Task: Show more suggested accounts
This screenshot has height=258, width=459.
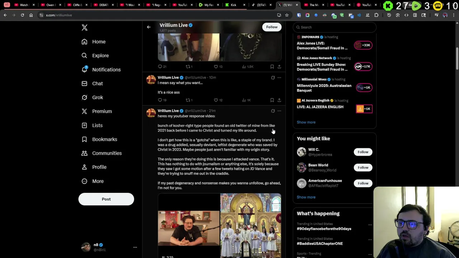Action: (306, 197)
